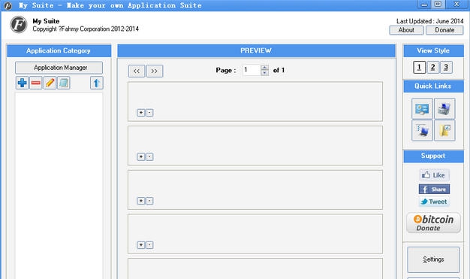This screenshot has width=470, height=279.
Task: Select the first preview slot panel
Action: [x=255, y=102]
